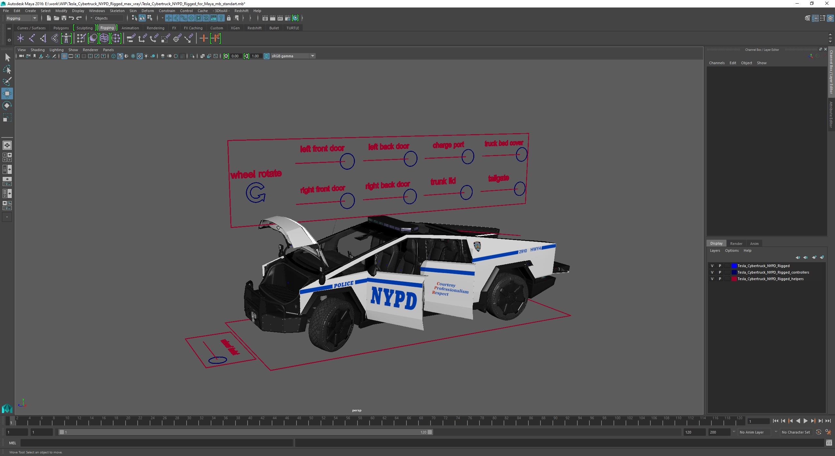835x456 pixels.
Task: Open the No Anim Layer dropdown
Action: [x=754, y=432]
